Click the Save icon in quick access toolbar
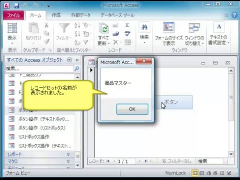The image size is (240, 180). coord(16,6)
